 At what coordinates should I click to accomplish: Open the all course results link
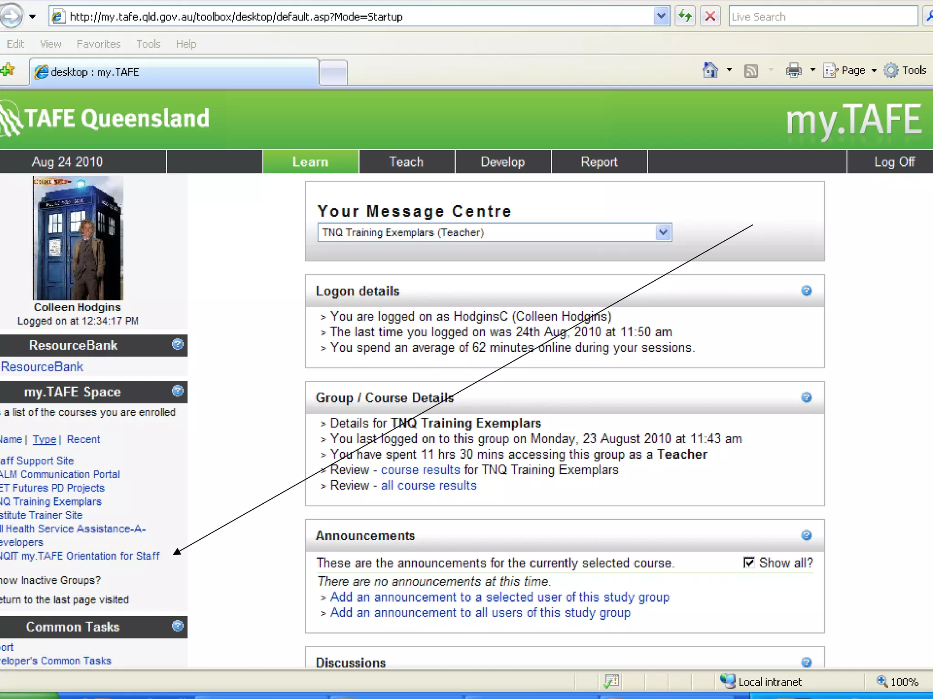coord(428,486)
